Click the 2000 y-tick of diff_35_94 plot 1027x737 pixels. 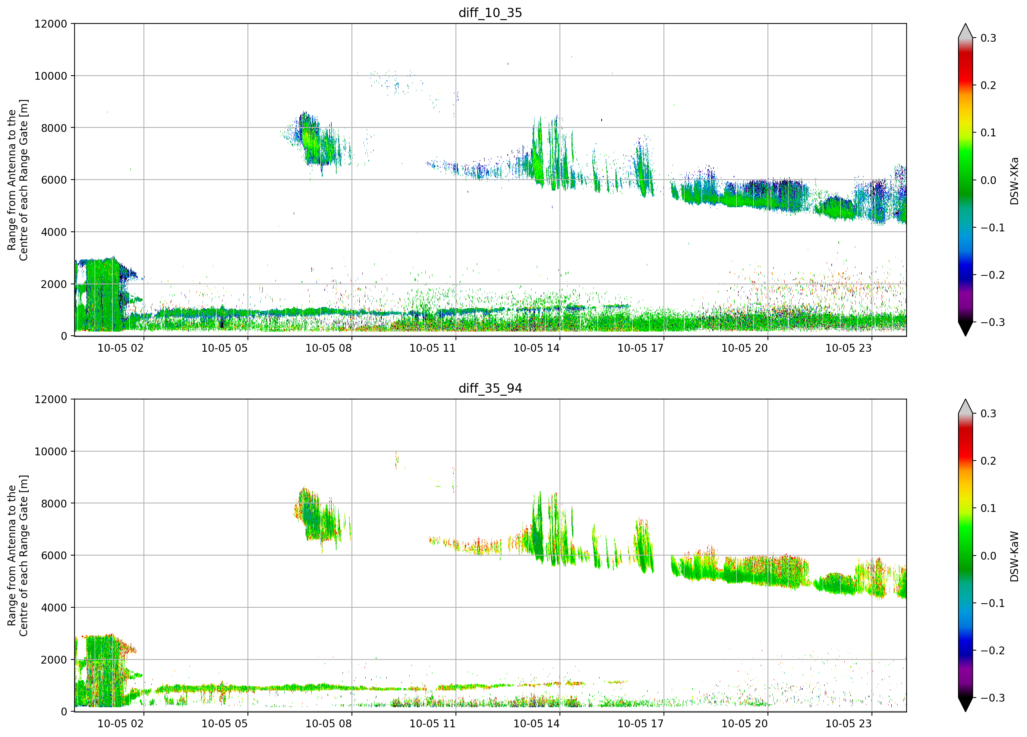54,660
